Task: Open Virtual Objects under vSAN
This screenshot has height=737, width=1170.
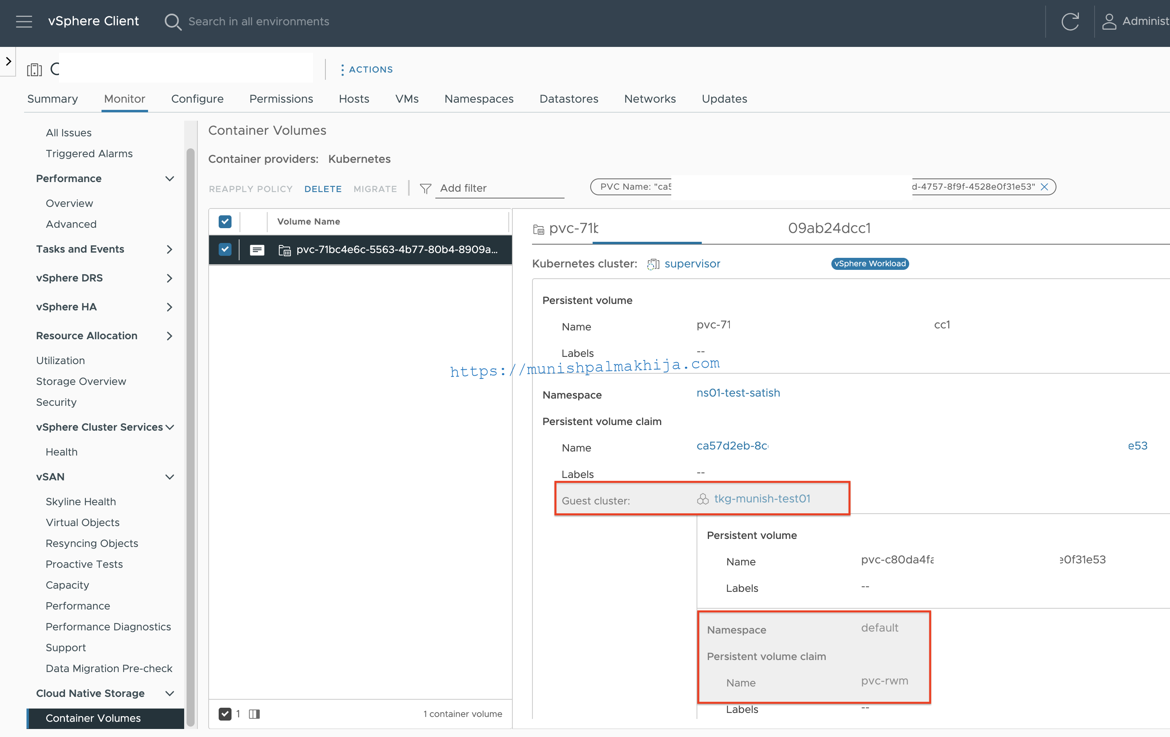Action: [x=83, y=522]
